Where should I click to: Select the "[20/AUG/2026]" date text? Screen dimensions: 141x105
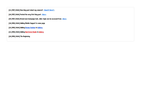click(x=14, y=36)
